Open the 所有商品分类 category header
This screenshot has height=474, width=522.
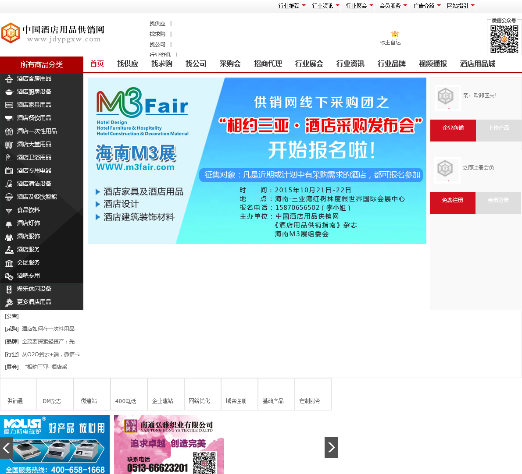[x=42, y=64]
